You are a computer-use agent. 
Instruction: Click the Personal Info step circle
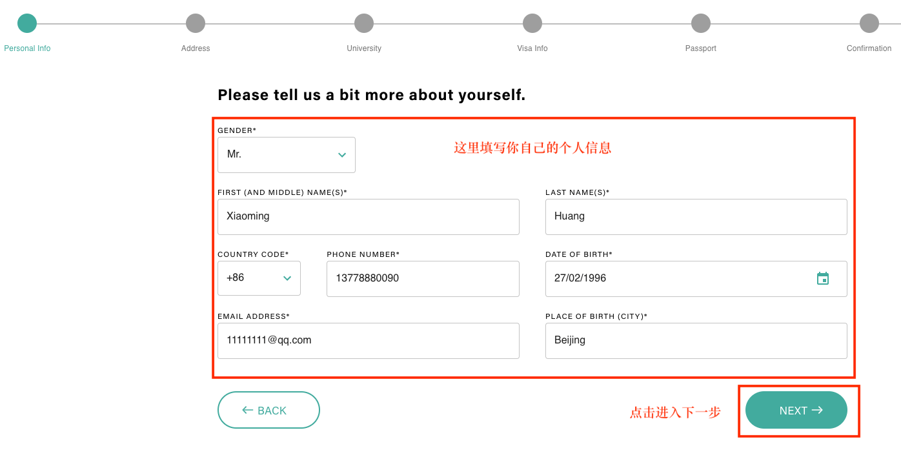click(x=27, y=24)
